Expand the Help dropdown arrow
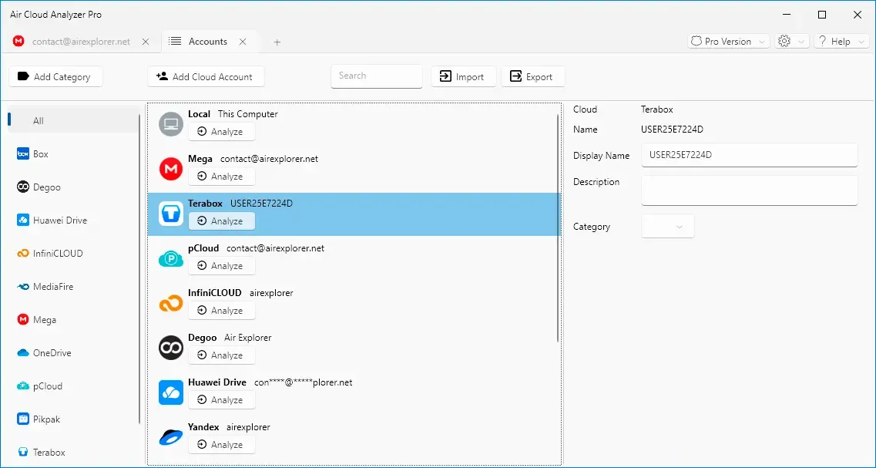876x468 pixels. (861, 42)
